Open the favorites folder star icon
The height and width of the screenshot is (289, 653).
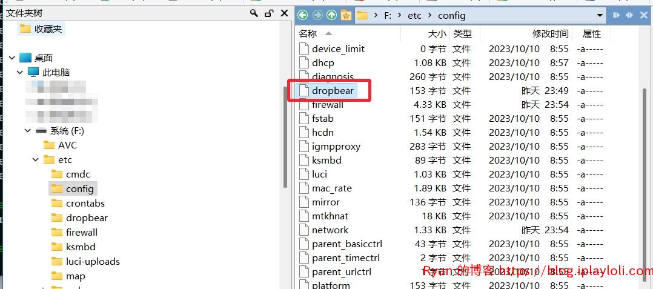(346, 15)
